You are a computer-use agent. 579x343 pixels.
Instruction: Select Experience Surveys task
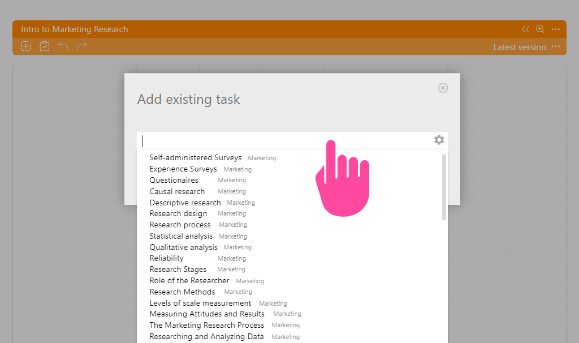(x=183, y=169)
